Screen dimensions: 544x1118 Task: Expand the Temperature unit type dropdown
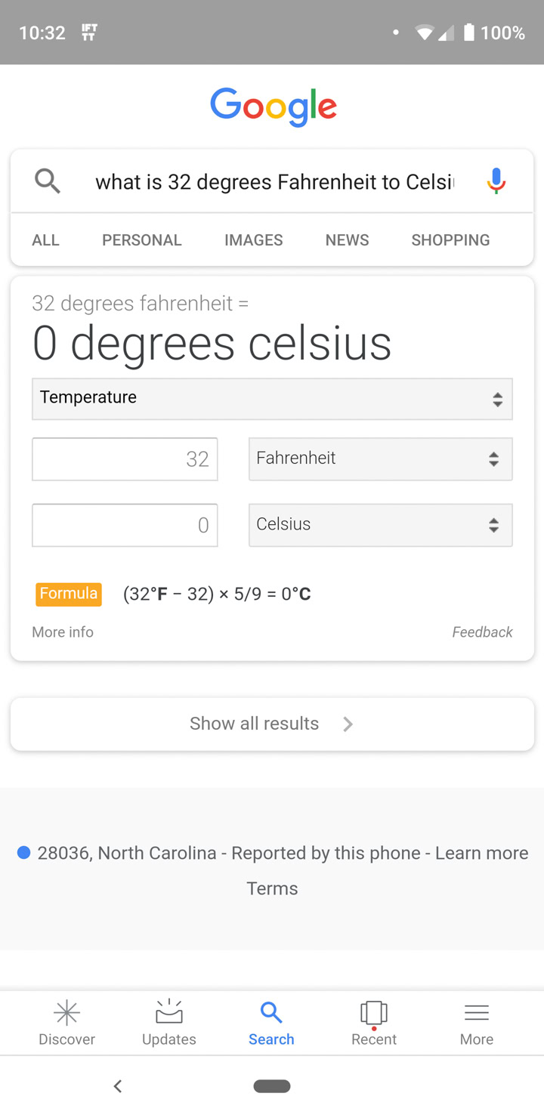(x=272, y=399)
